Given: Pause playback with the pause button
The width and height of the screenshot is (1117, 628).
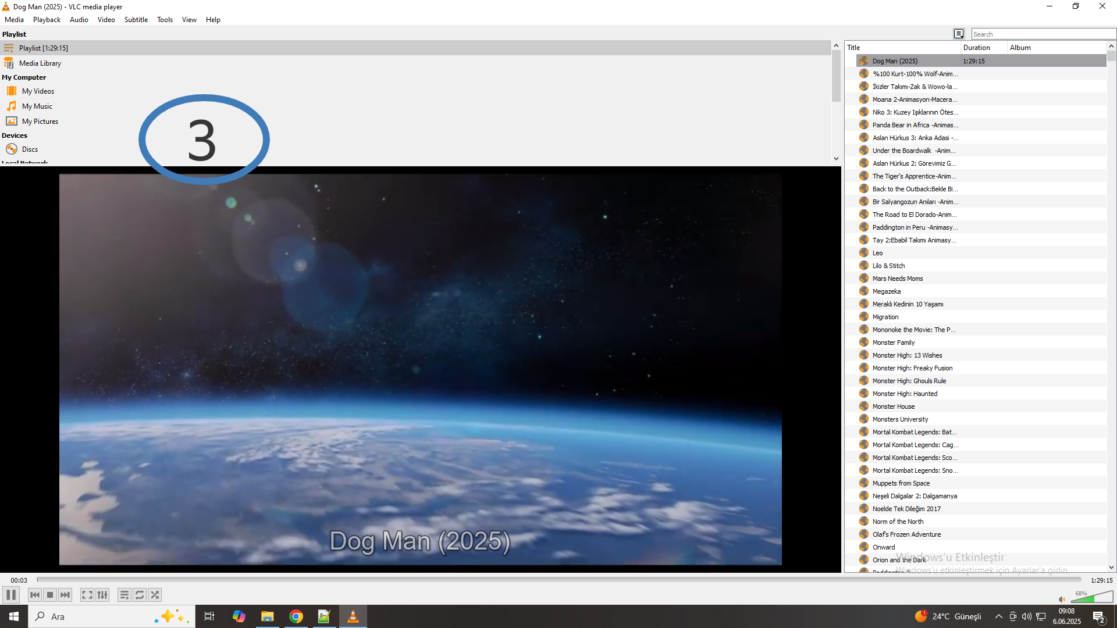Looking at the screenshot, I should click(x=11, y=595).
